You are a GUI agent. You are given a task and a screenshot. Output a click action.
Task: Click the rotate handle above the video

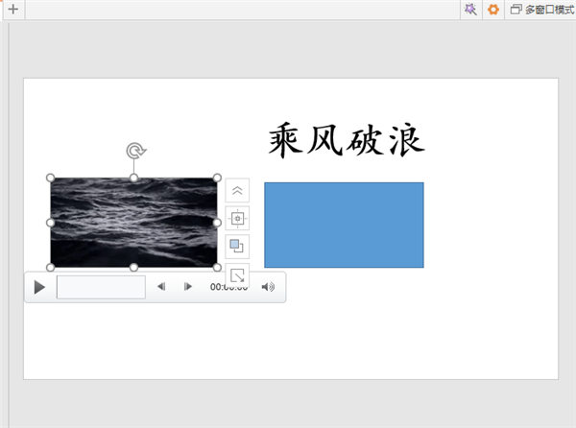click(135, 151)
